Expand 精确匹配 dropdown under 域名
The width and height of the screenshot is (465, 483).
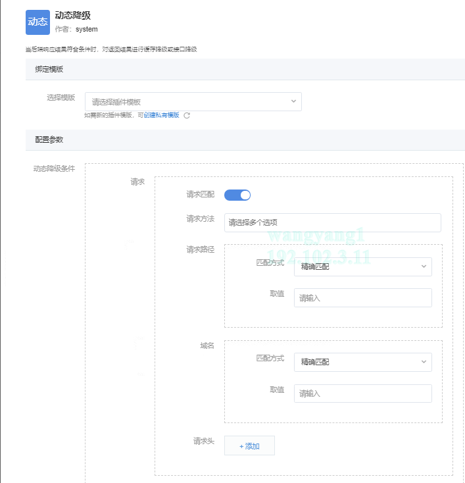(x=362, y=362)
